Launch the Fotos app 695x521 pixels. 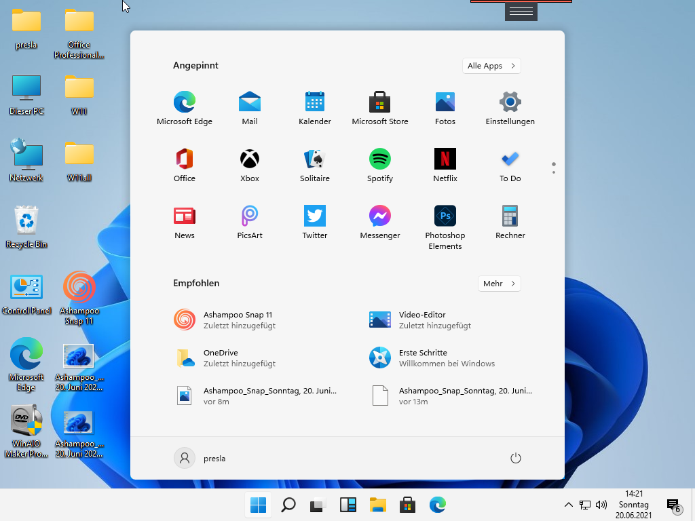coord(445,109)
